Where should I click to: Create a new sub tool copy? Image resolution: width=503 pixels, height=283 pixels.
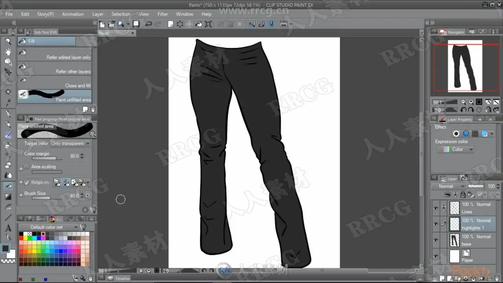(x=85, y=110)
